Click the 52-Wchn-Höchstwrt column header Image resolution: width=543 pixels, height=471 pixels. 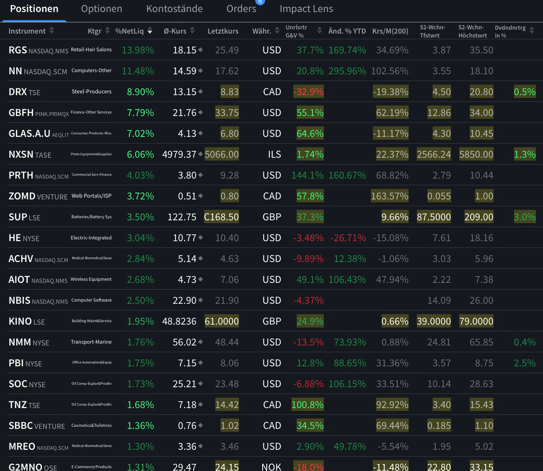473,31
